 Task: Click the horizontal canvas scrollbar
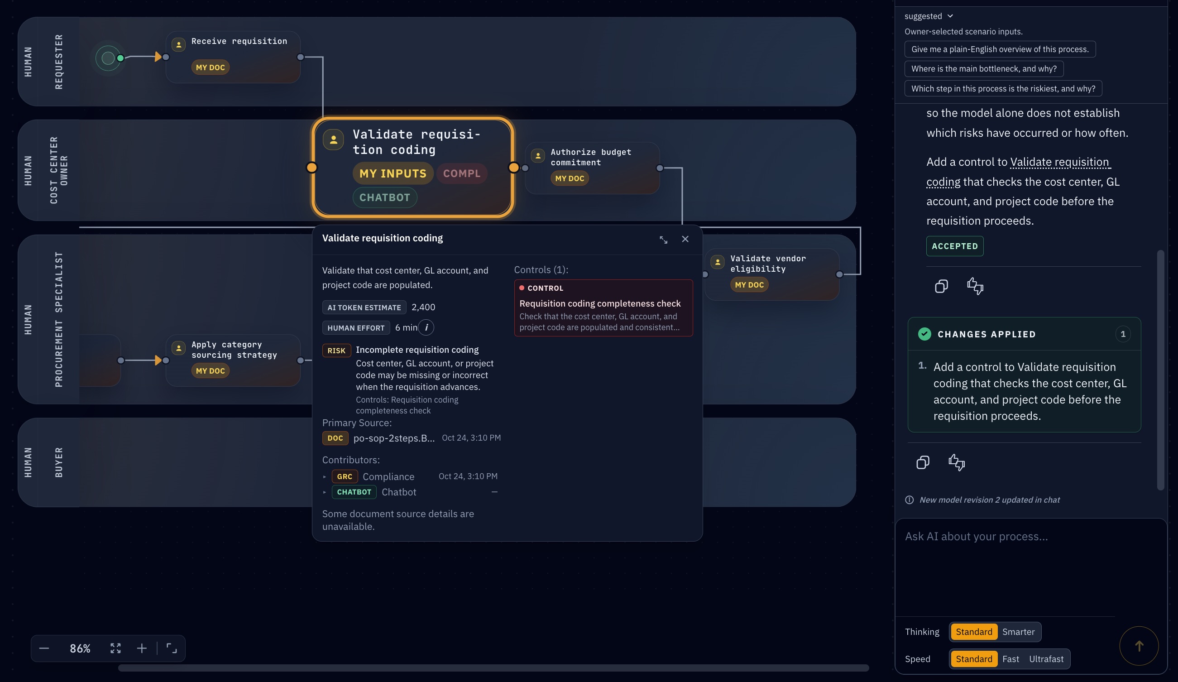[493, 668]
